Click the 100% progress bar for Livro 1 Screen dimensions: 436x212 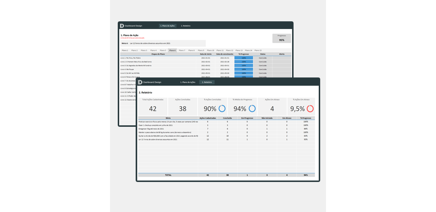[244, 58]
